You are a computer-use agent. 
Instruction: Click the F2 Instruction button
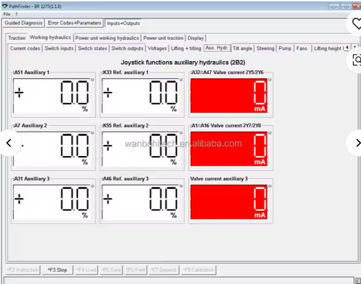pos(23,270)
